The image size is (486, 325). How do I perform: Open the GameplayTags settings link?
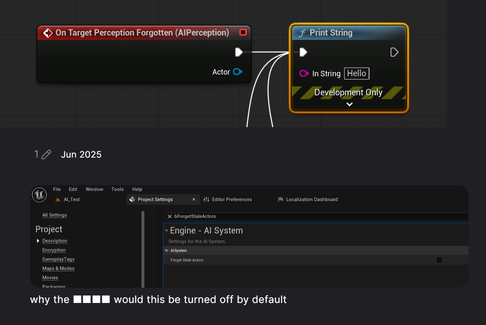[x=58, y=259]
